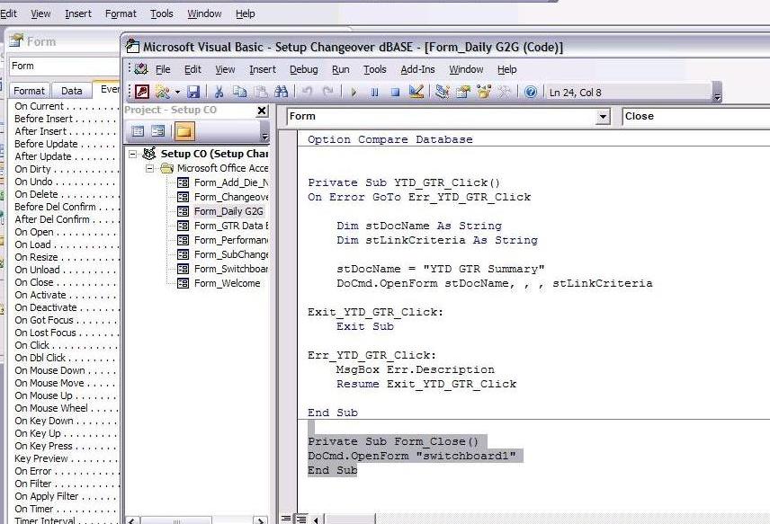Click the Paste clipboard icon
Image resolution: width=770 pixels, height=524 pixels.
pyautogui.click(x=261, y=92)
